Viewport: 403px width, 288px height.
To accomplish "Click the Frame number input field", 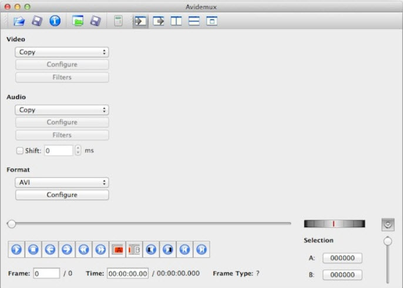I will click(x=46, y=273).
